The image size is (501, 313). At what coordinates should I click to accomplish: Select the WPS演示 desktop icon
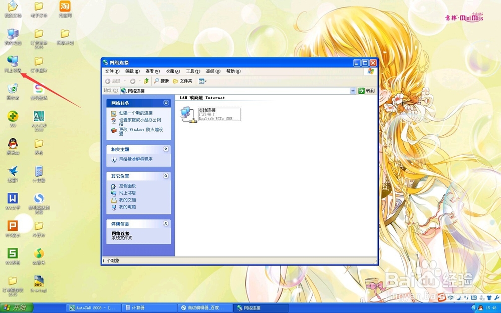click(13, 229)
